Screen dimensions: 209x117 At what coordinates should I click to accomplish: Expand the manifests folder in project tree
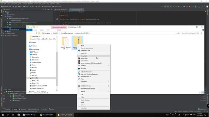click(x=6, y=14)
